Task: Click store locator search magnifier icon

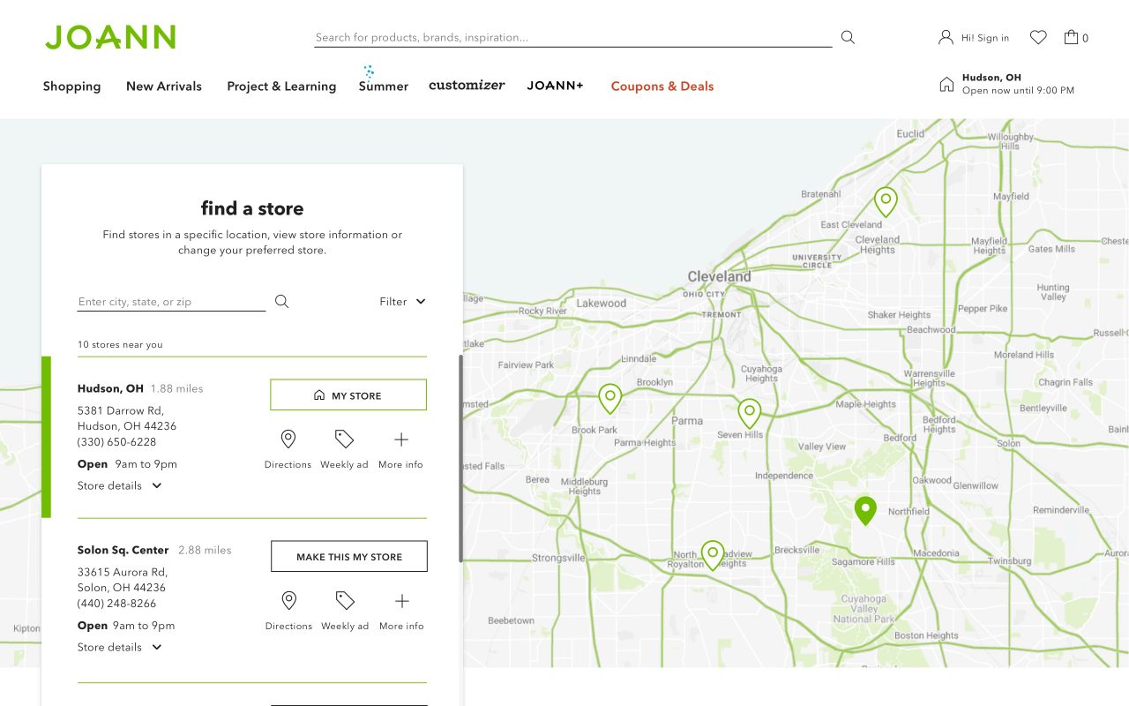Action: click(x=281, y=301)
